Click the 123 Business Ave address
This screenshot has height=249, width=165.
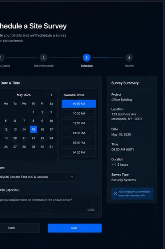pos(124,114)
